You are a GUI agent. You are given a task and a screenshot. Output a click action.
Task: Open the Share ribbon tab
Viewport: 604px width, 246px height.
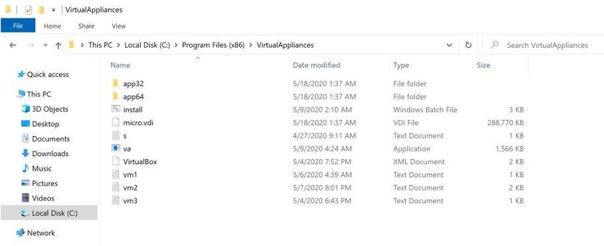click(x=87, y=26)
